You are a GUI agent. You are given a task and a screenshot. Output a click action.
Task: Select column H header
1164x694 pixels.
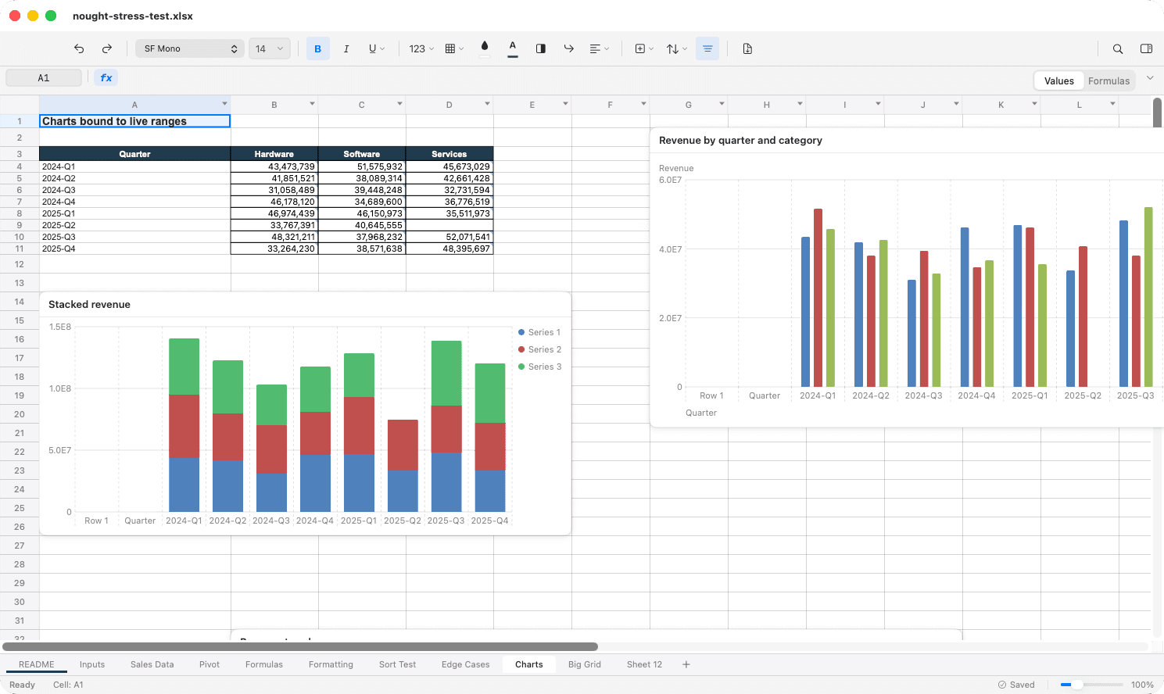[x=766, y=105]
